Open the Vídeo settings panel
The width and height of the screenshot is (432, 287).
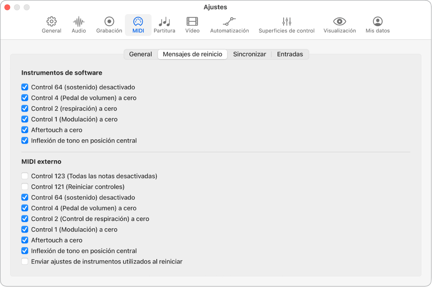[192, 24]
